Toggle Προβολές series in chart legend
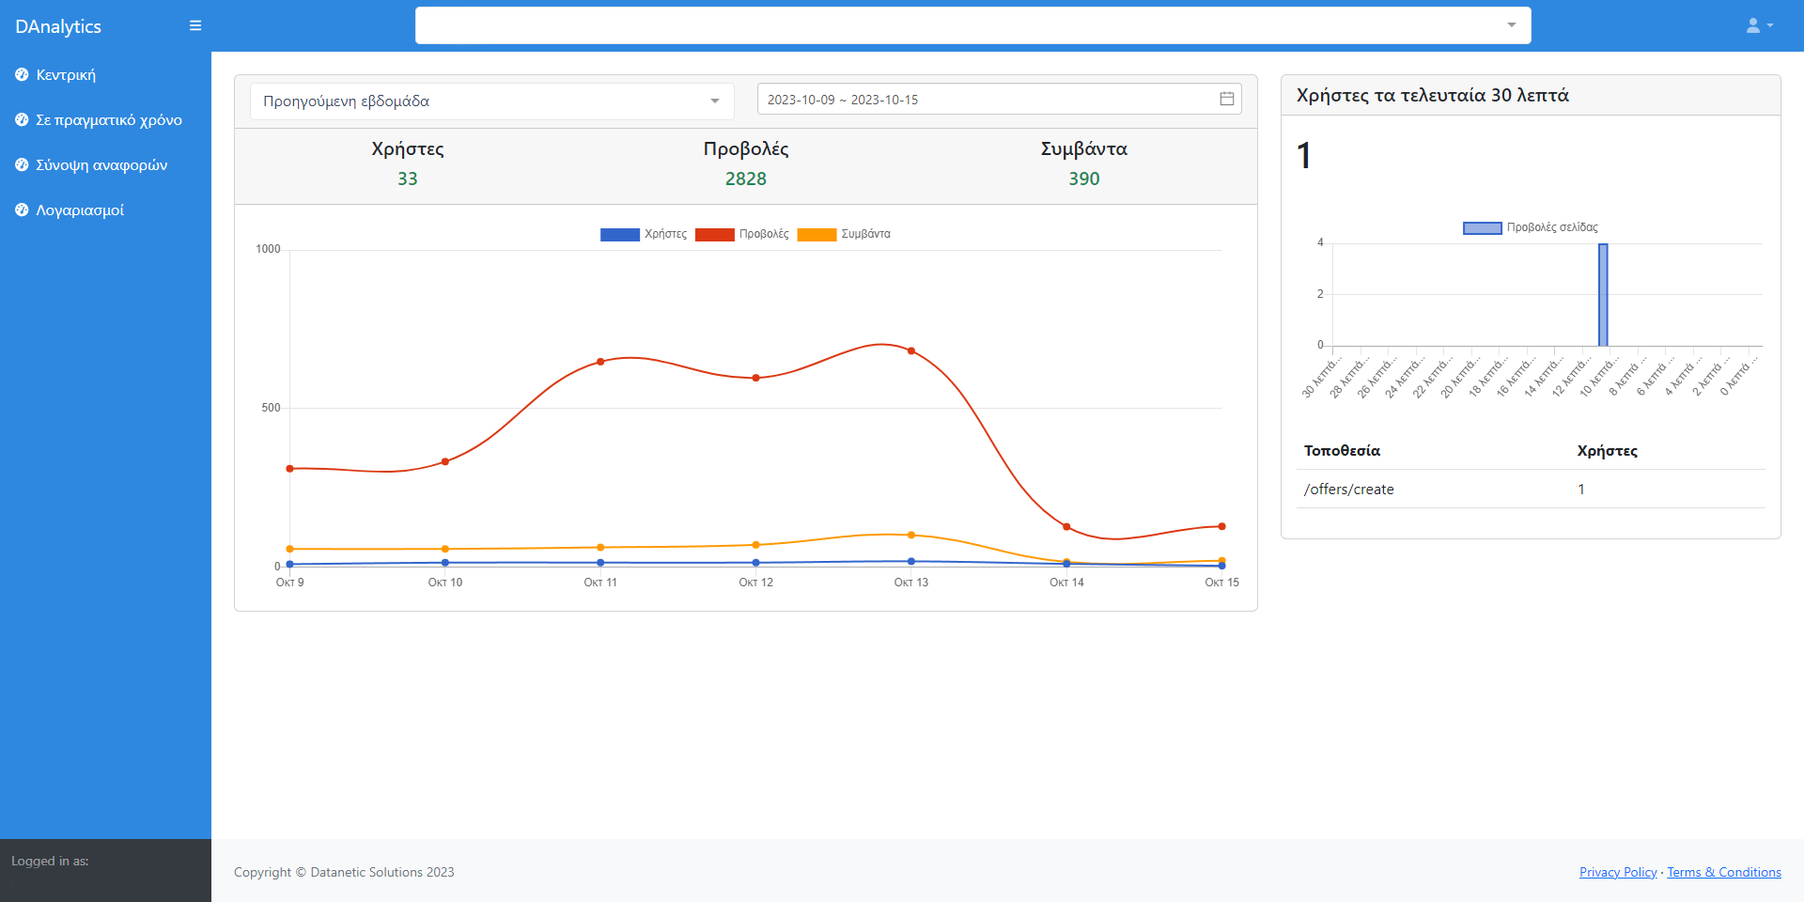This screenshot has width=1804, height=902. [x=741, y=234]
